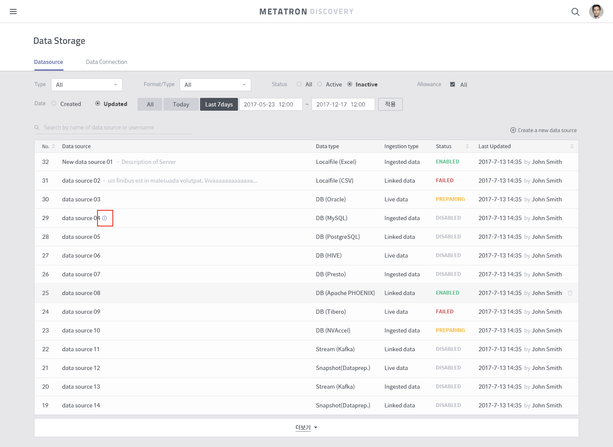Image resolution: width=613 pixels, height=447 pixels.
Task: Click Stream (Kafka) type of data source 11
Action: (335, 349)
